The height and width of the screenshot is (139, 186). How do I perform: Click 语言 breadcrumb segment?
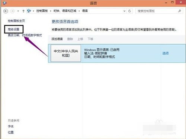[x=85, y=11]
